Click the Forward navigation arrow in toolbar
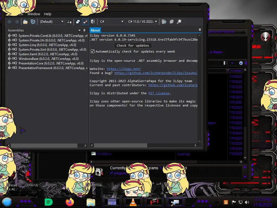The height and width of the screenshot is (208, 277). pos(17,22)
